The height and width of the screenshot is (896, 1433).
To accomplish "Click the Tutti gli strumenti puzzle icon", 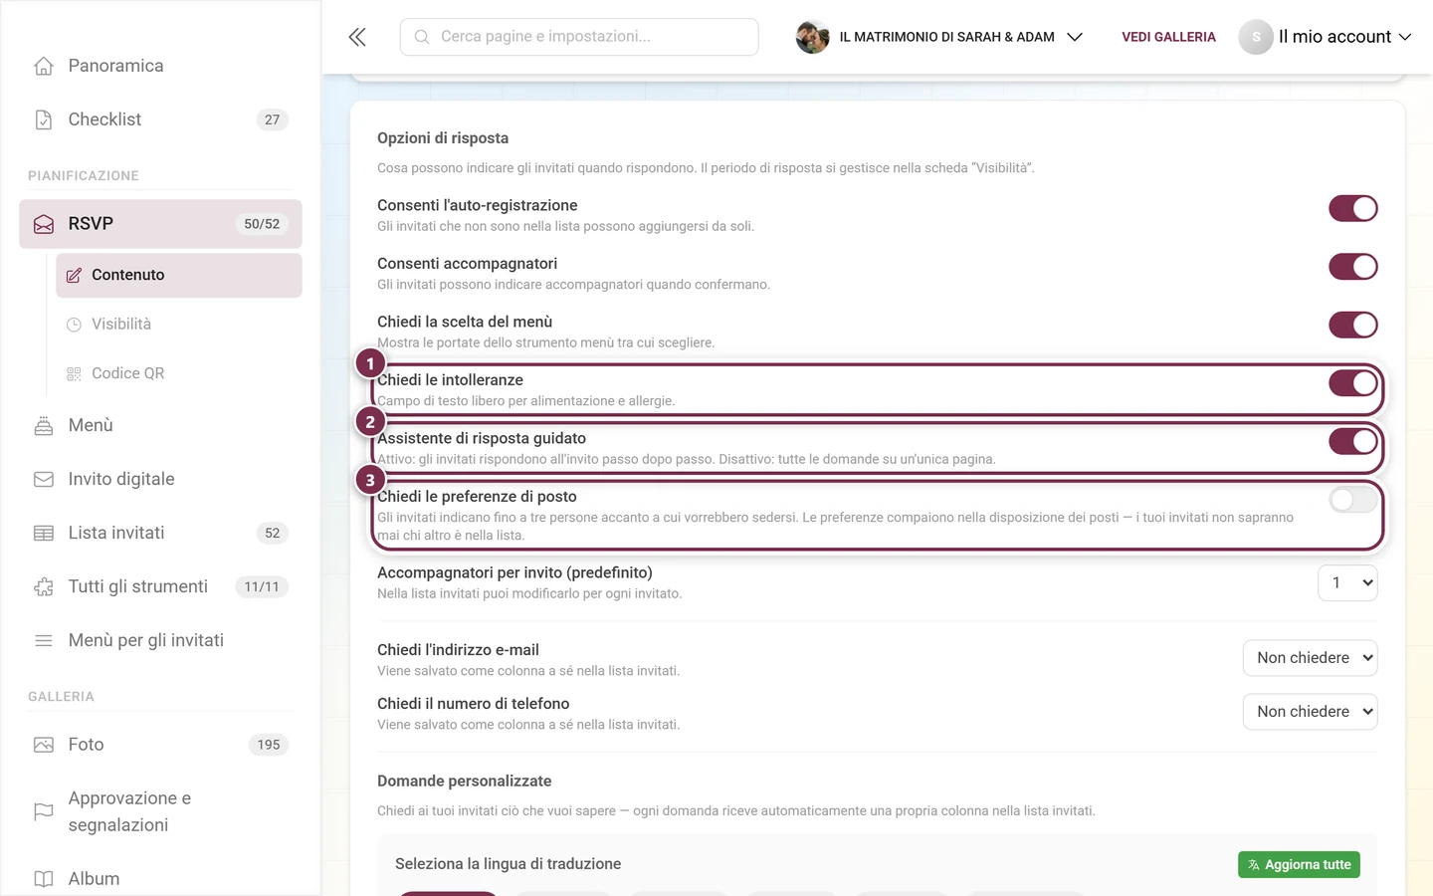I will click(44, 586).
